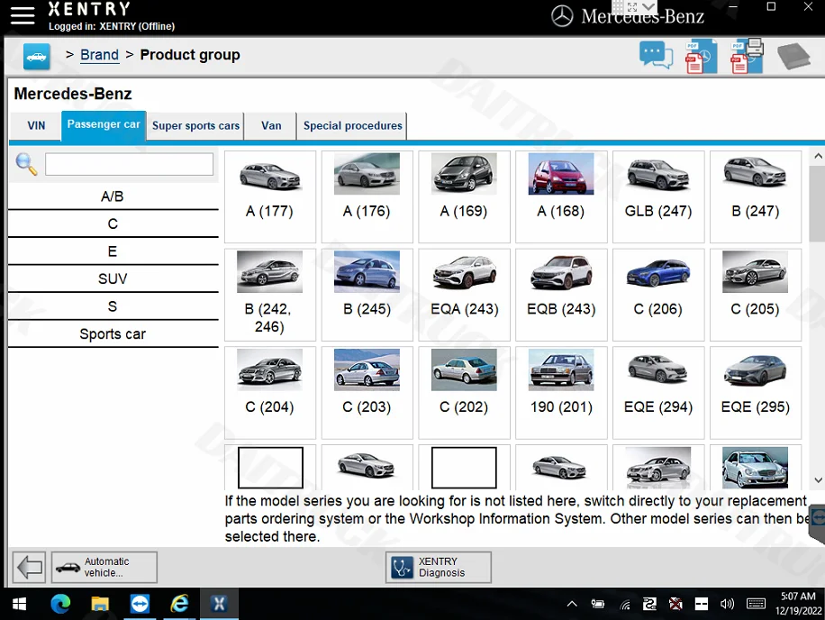
Task: Select the Passenger car tab
Action: (104, 124)
